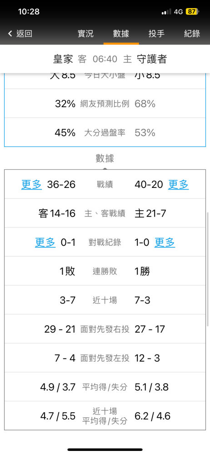This screenshot has width=210, height=455.
Task: Tap the back chevron icon beside 返回
Action: click(x=10, y=34)
